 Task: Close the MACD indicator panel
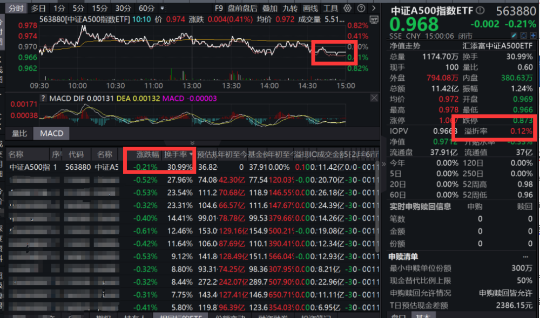click(x=374, y=98)
